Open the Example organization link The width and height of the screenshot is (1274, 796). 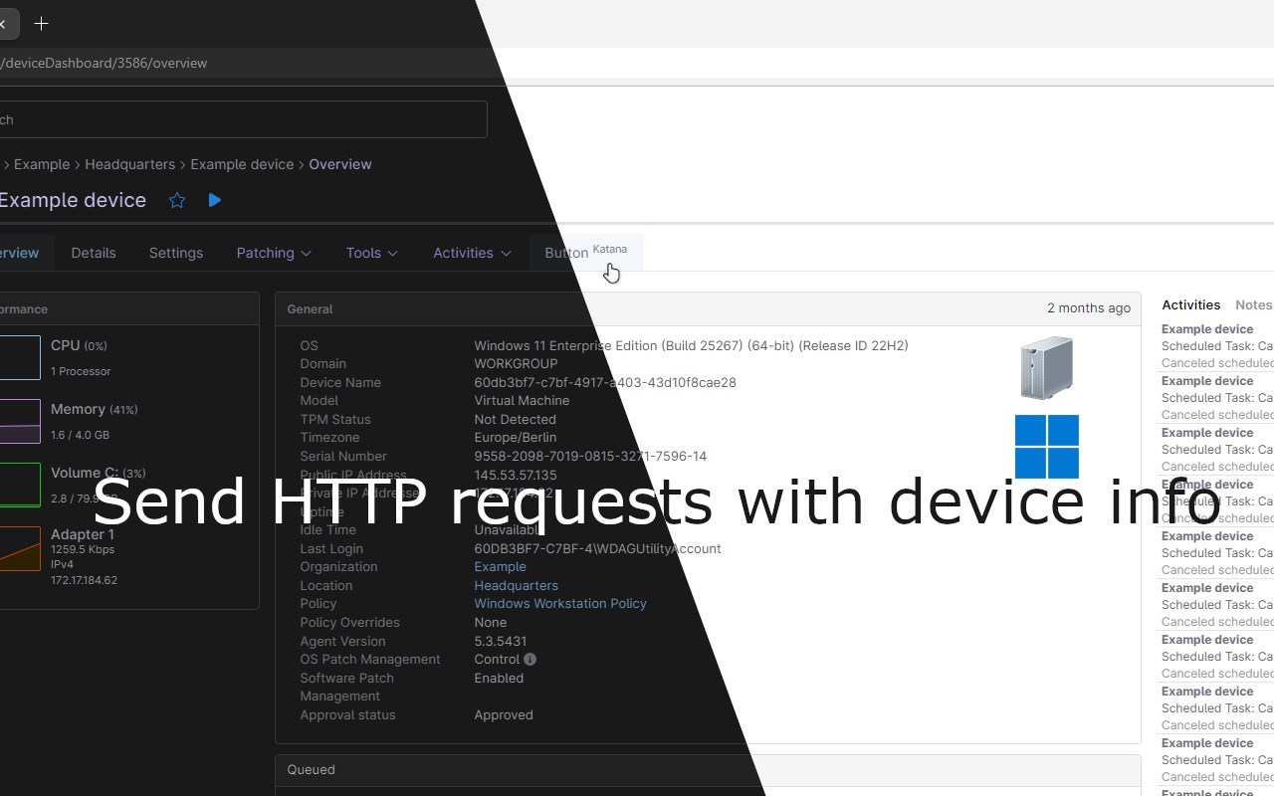500,567
